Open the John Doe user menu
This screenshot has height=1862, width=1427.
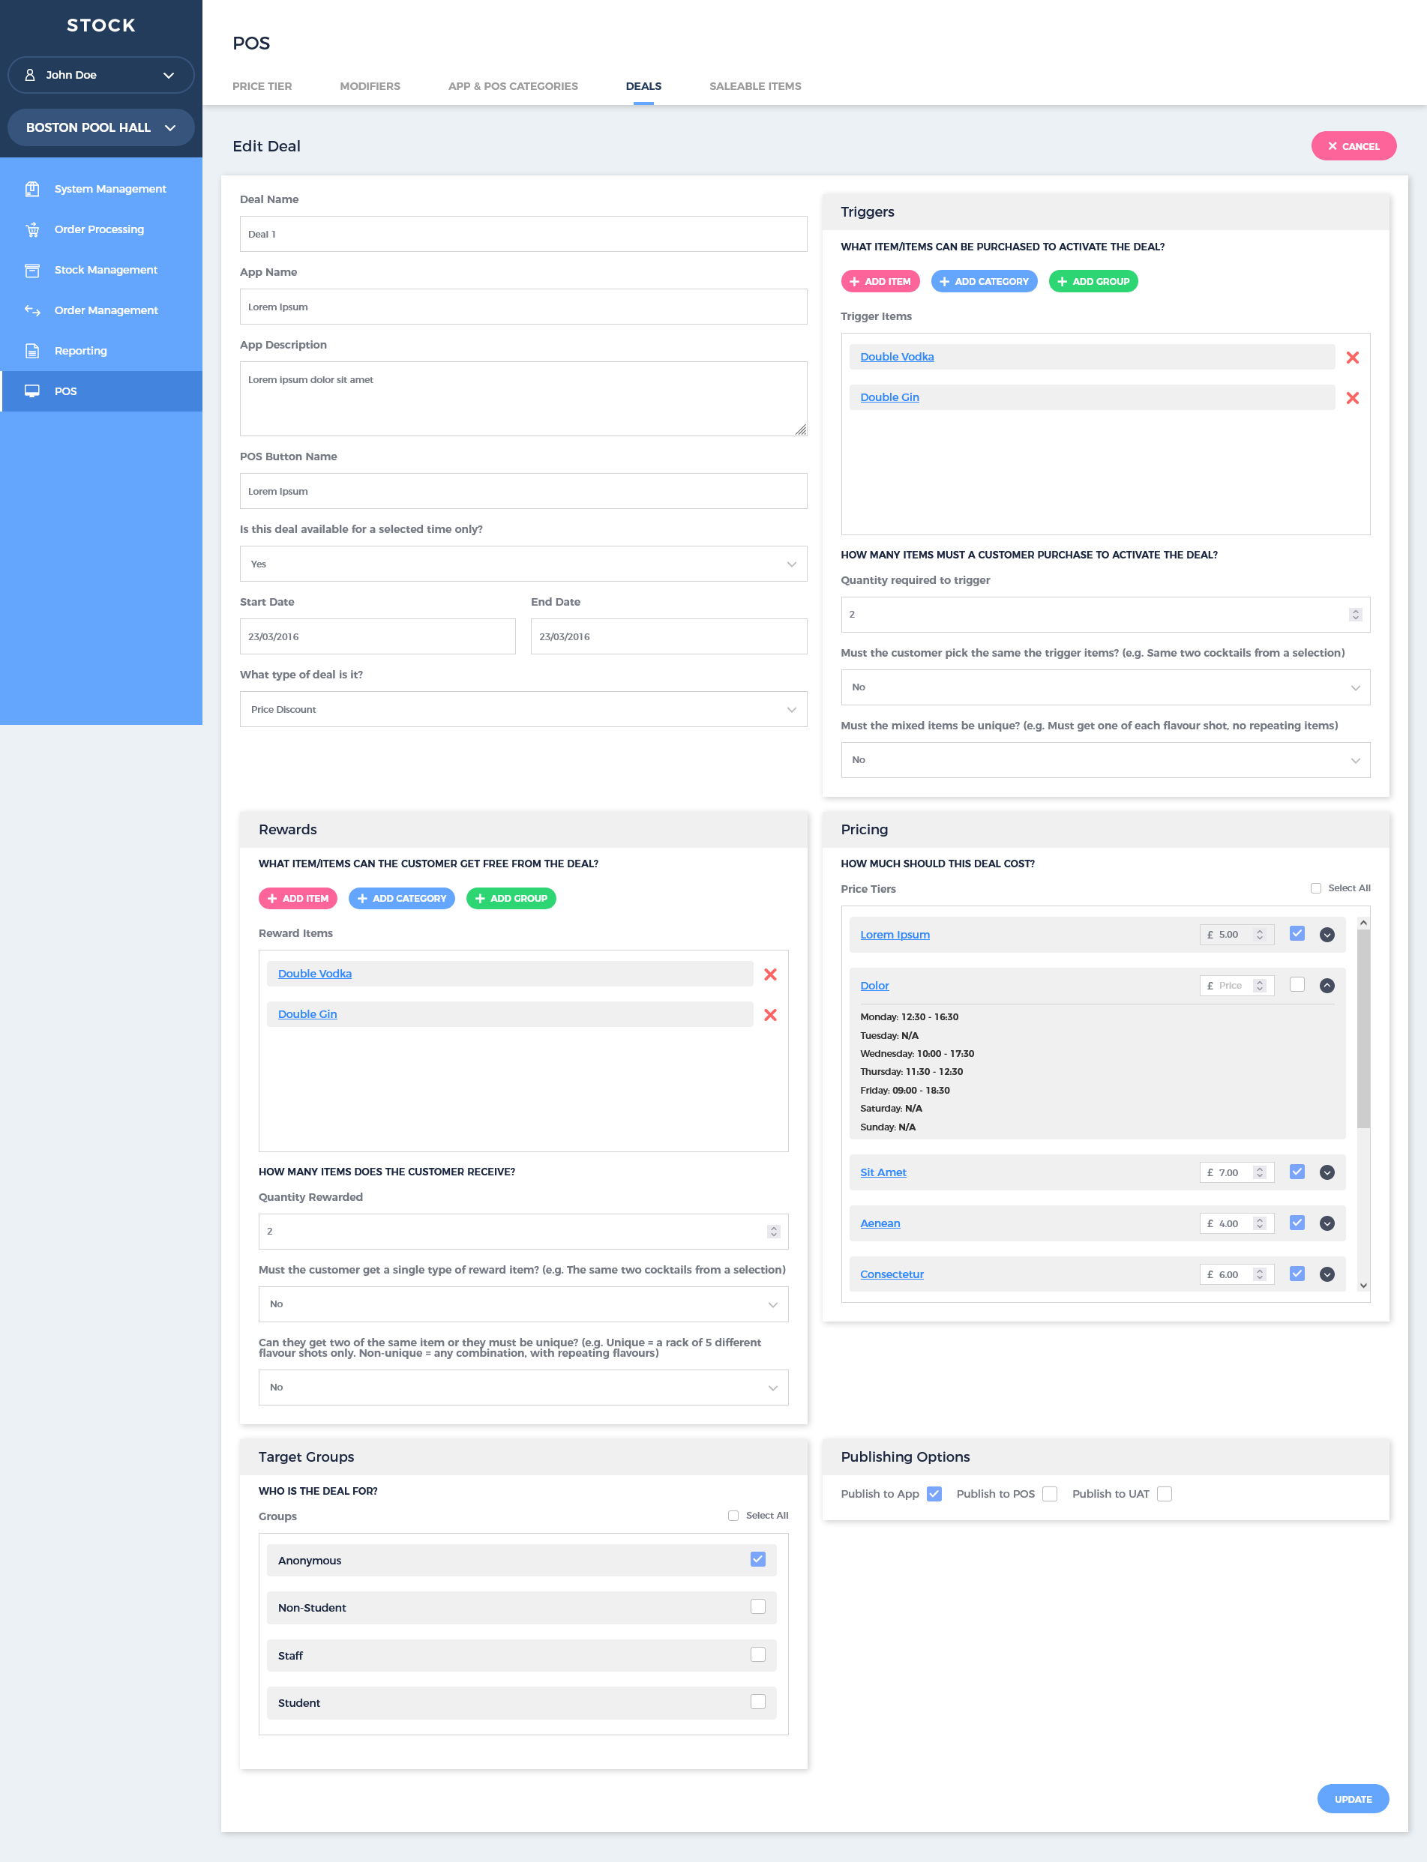[101, 75]
